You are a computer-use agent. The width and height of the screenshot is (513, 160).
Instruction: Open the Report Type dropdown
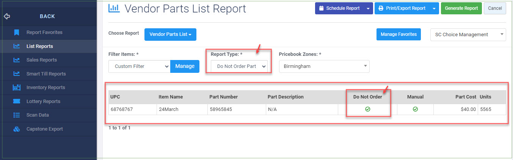[239, 66]
